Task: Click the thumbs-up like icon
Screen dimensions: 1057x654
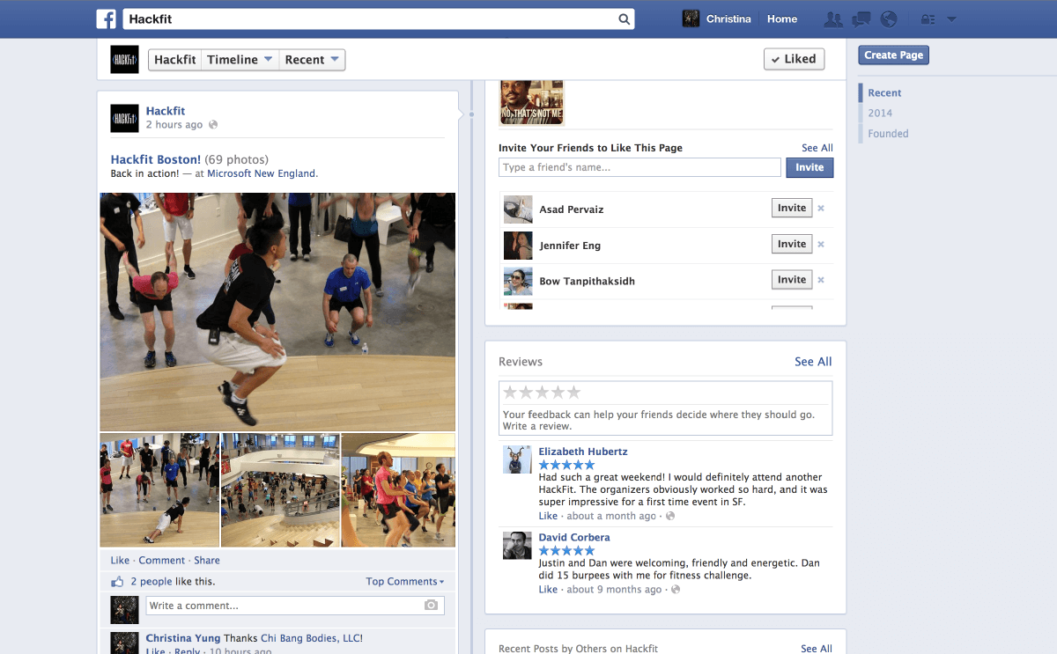Action: click(x=117, y=582)
